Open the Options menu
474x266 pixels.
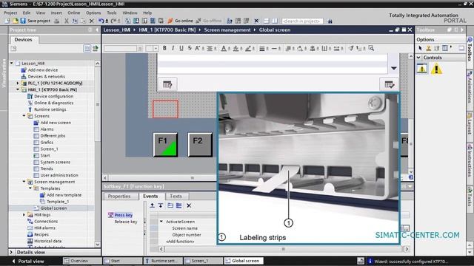click(x=93, y=13)
